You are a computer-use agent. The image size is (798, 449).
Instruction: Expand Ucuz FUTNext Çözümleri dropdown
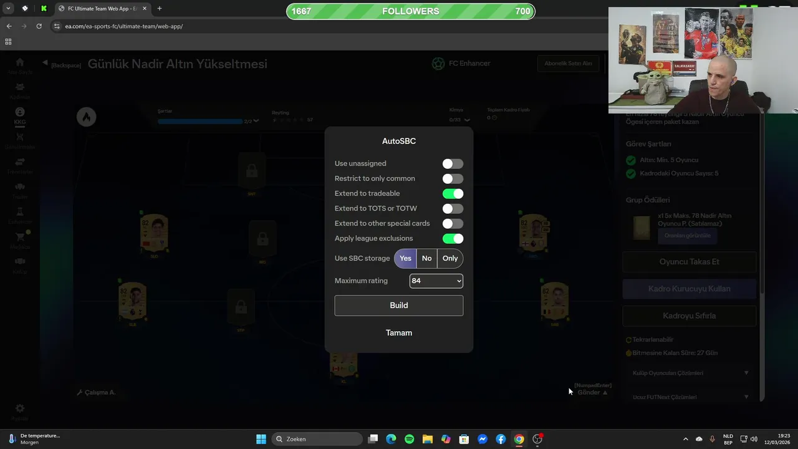[x=689, y=397]
